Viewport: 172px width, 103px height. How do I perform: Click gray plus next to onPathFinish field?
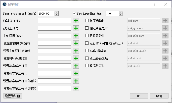tap(165, 51)
